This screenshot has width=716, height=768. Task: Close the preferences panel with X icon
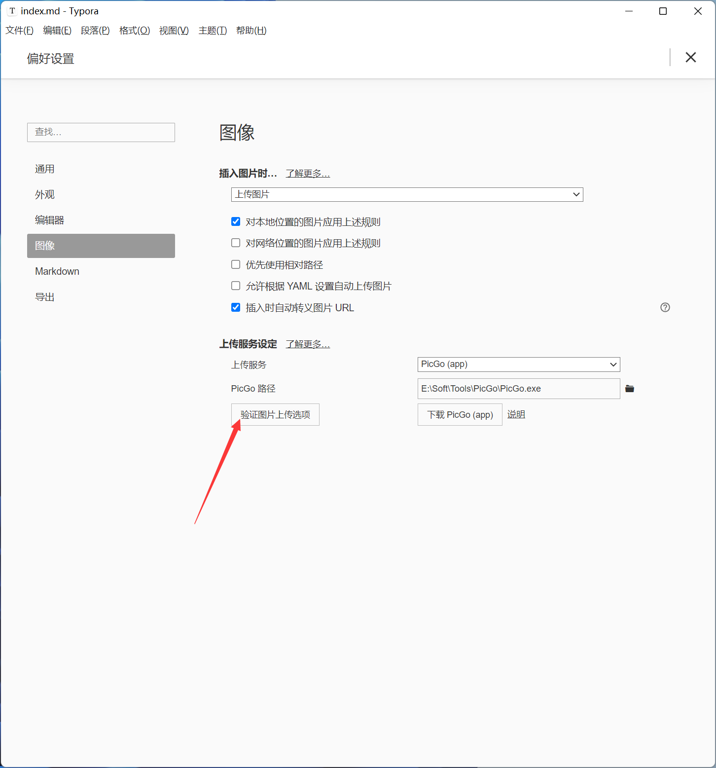pos(691,57)
